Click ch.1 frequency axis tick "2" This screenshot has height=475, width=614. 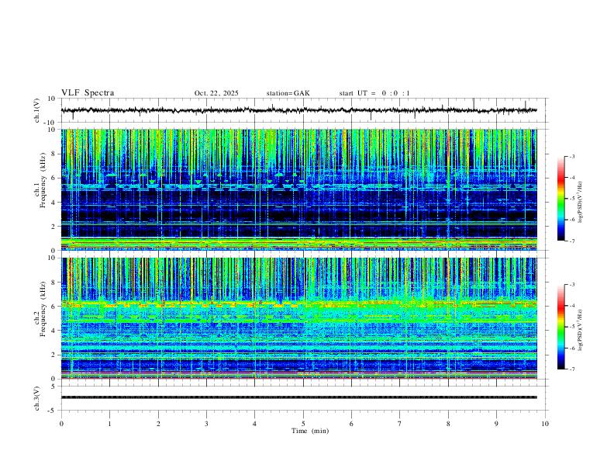coord(53,226)
